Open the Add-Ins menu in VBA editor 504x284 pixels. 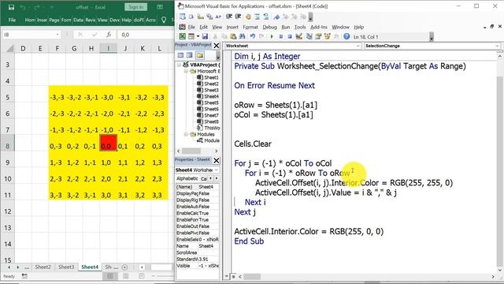pos(318,27)
